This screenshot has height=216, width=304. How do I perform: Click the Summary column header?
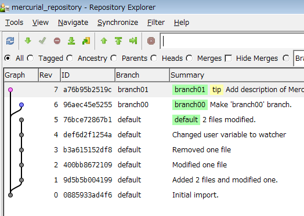click(237, 75)
